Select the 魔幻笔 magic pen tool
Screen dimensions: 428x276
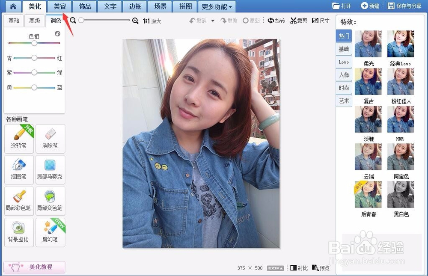50,232
